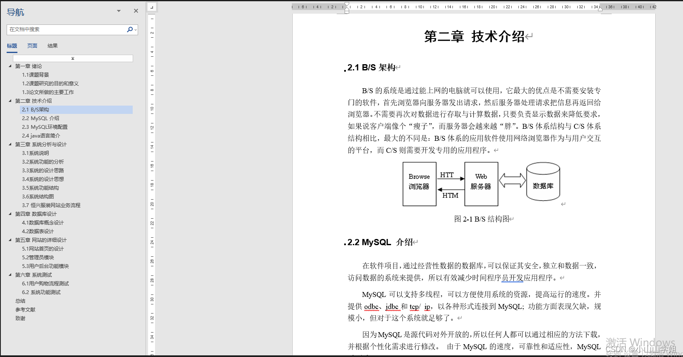Go to 5.2管理员模块 heading
This screenshot has width=683, height=357.
coord(38,258)
